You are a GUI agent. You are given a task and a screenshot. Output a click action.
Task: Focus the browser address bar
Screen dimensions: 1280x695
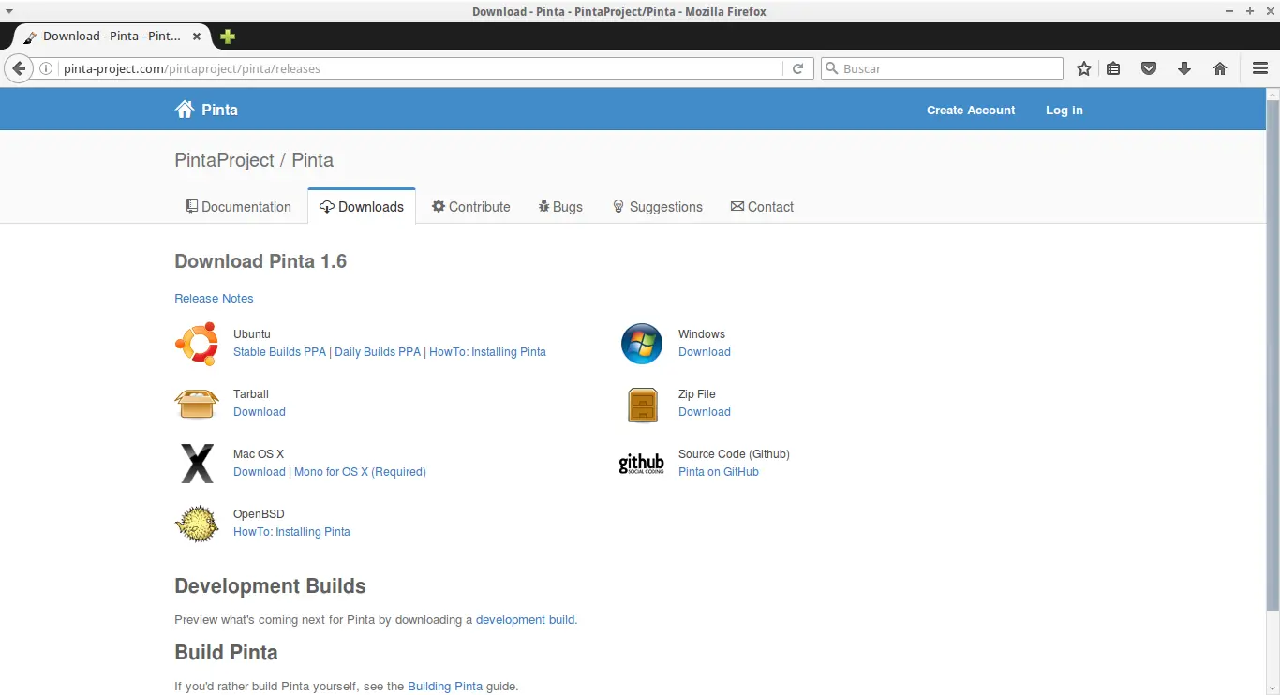coord(422,68)
